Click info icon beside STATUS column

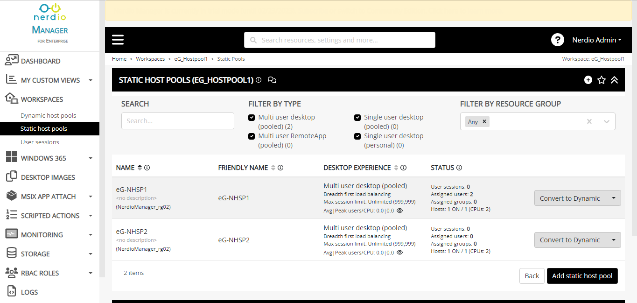[x=459, y=168]
